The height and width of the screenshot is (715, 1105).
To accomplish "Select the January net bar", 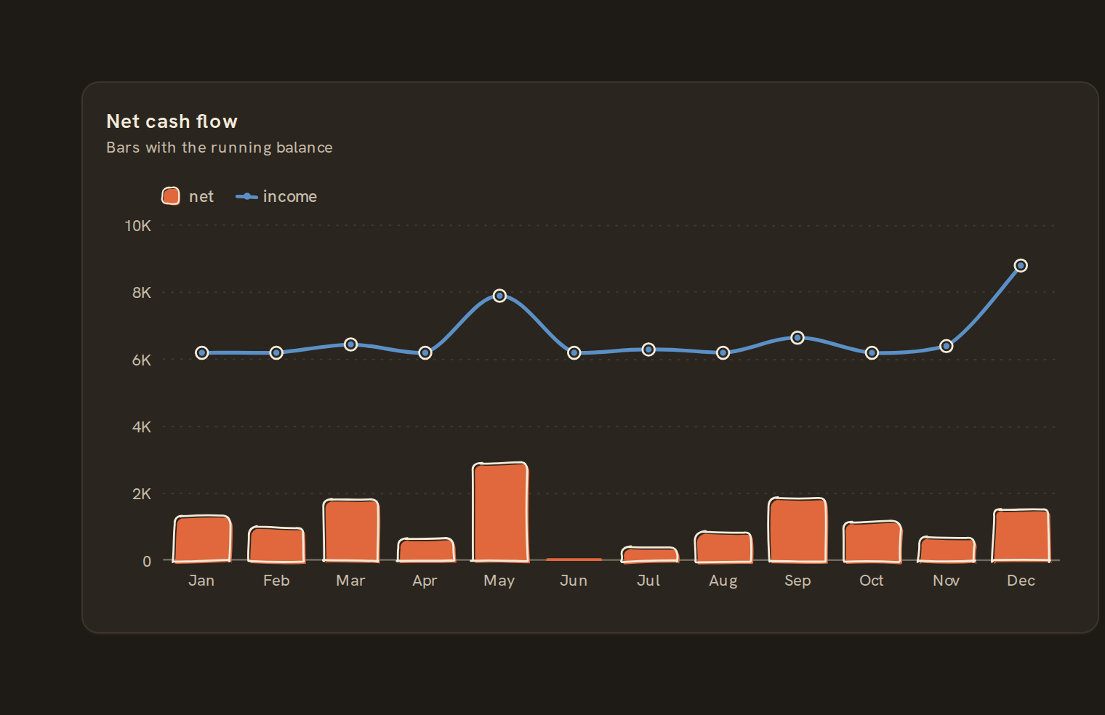I will [202, 538].
